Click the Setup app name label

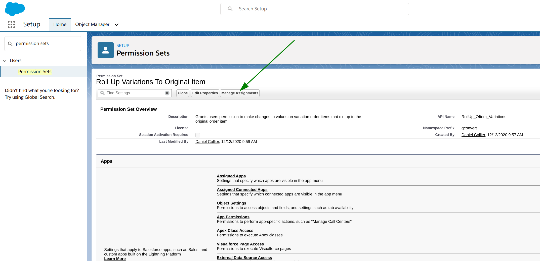point(32,24)
